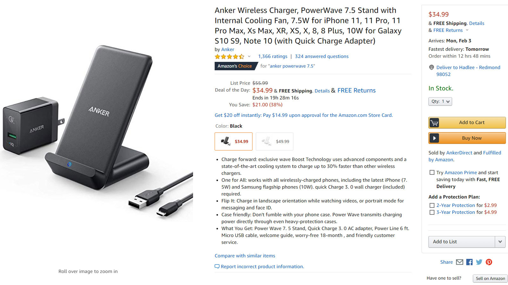The height and width of the screenshot is (285, 508).
Task: Select the black $34.99 color swatch
Action: (x=233, y=141)
